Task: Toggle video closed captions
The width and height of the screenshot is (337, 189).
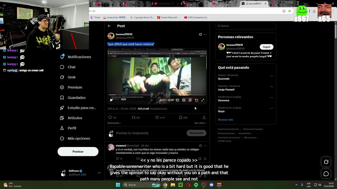Action: [177, 100]
